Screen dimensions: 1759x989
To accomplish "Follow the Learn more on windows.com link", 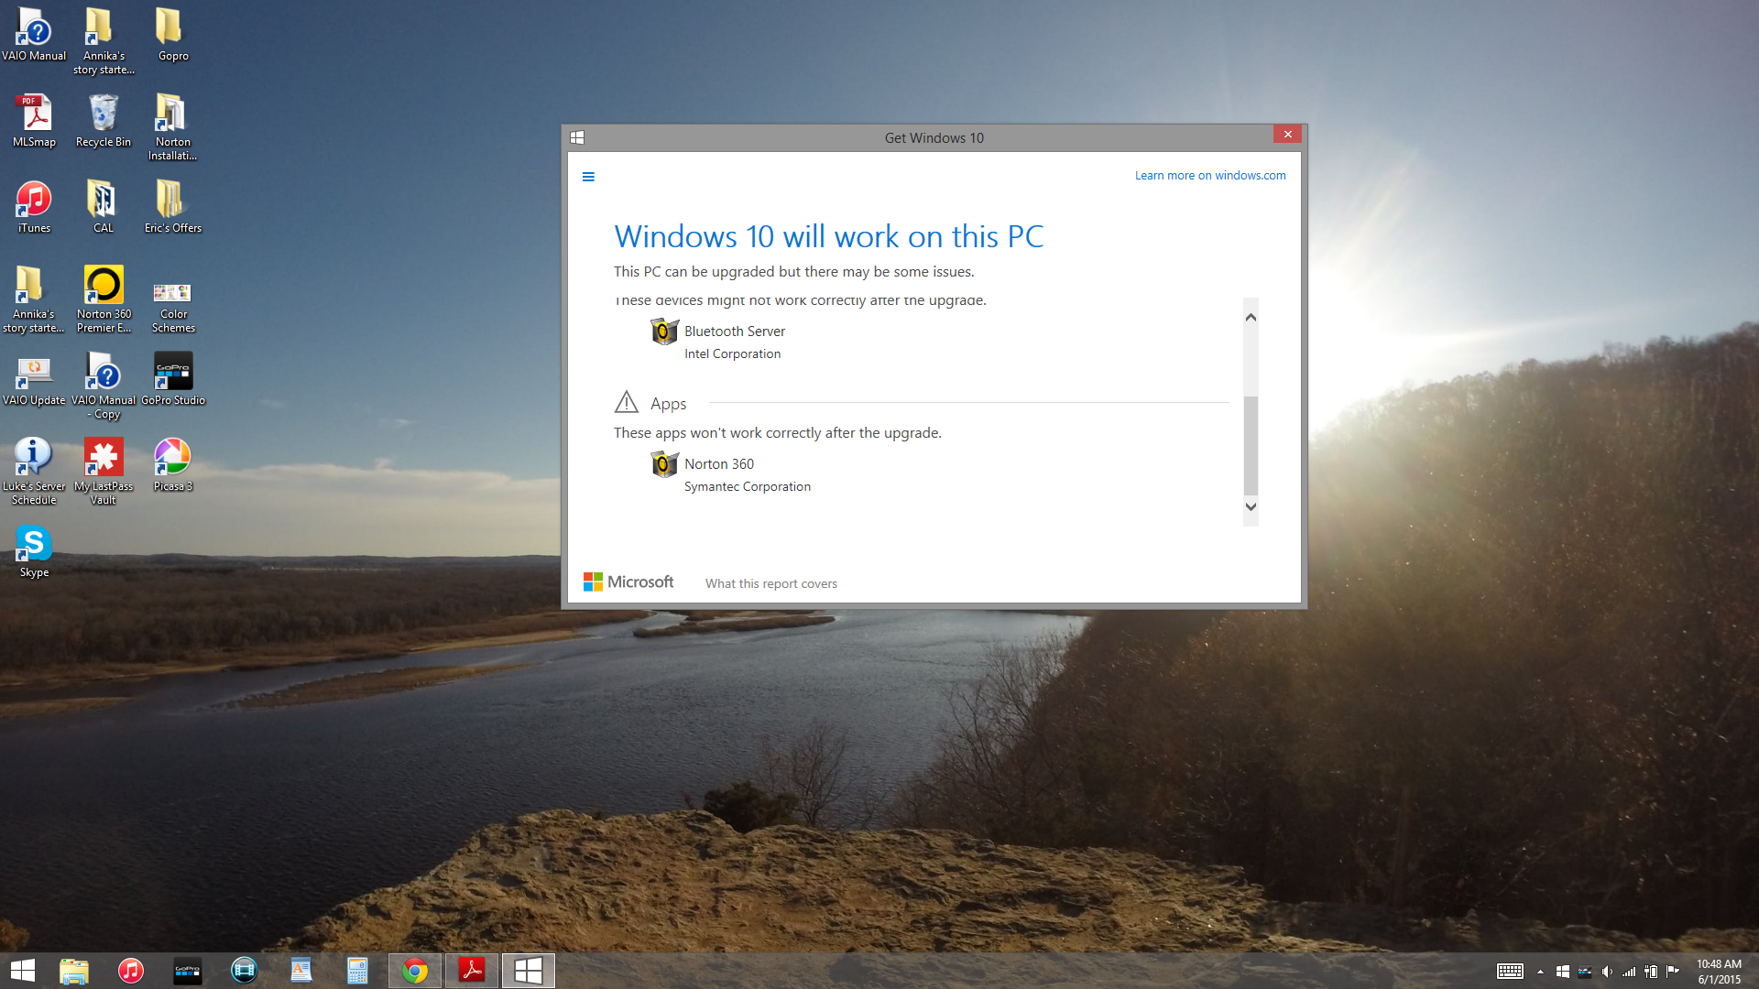I will pos(1210,175).
